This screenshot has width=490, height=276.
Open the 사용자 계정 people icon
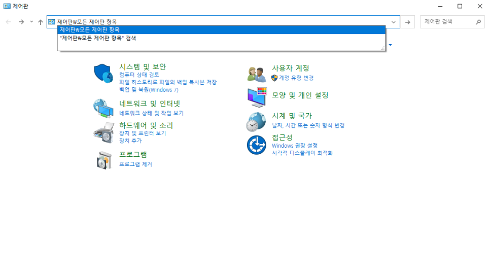[x=257, y=74]
